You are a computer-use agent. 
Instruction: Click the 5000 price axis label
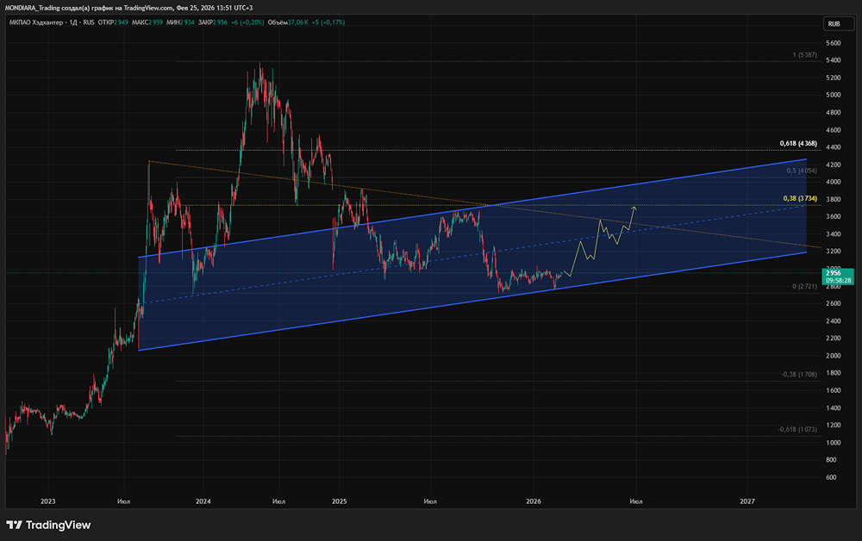(833, 95)
